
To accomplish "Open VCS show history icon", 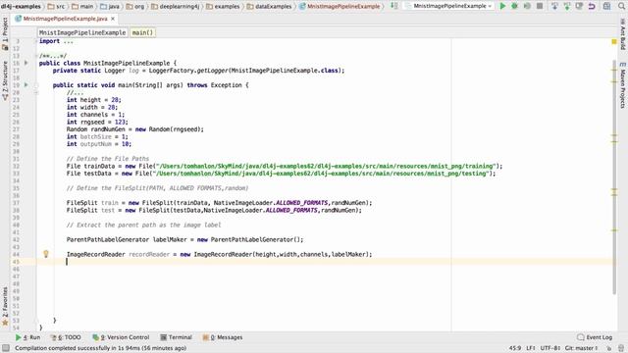I will coord(579,6).
